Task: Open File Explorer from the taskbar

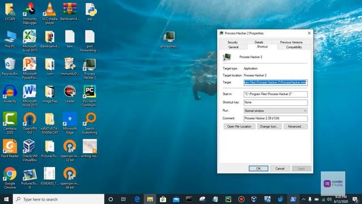Action: pyautogui.click(x=150, y=199)
